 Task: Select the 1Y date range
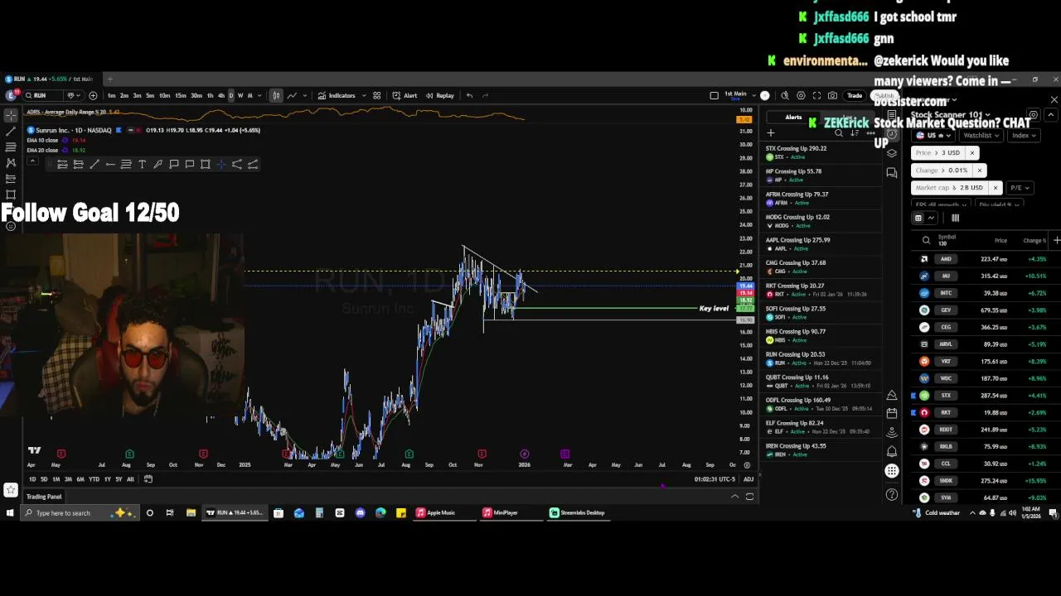pos(107,479)
